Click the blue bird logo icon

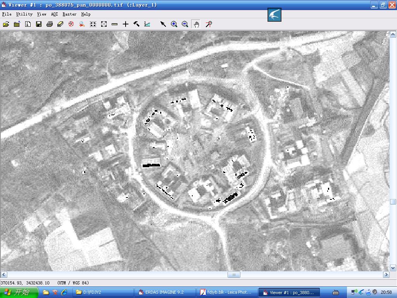(274, 15)
